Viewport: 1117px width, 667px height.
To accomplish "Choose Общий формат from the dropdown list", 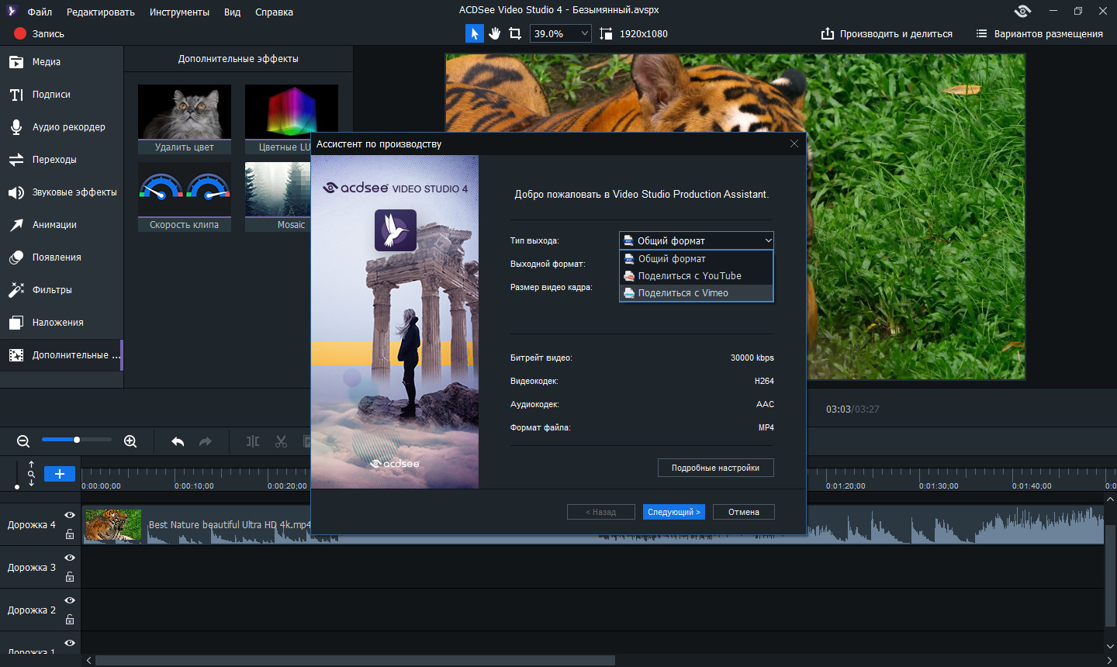I will coord(697,259).
